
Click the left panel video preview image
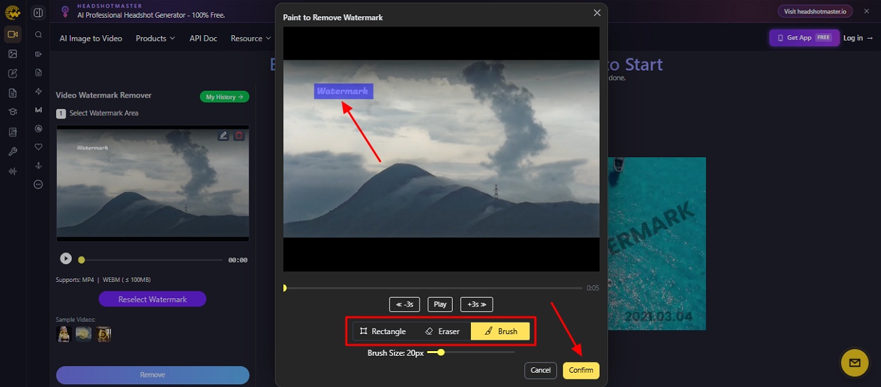(x=152, y=183)
